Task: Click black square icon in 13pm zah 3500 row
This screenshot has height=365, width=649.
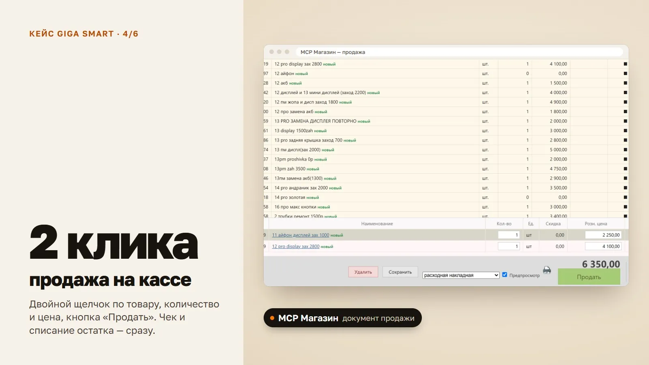Action: [x=625, y=169]
